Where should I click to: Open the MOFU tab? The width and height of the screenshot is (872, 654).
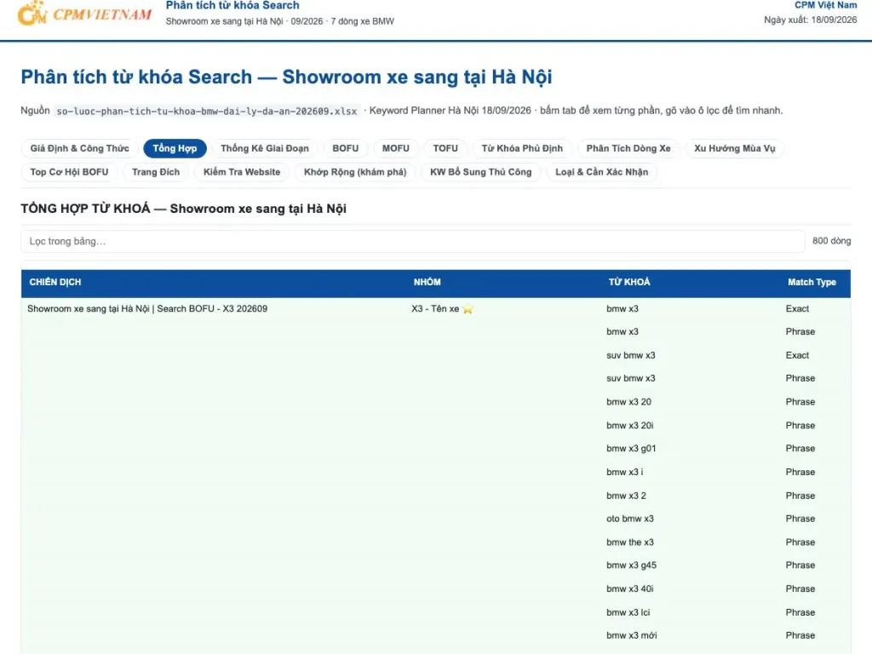point(395,148)
